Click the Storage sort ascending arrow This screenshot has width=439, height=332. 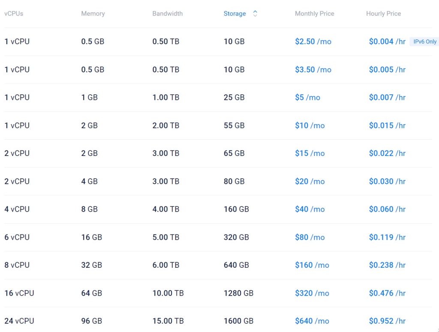click(255, 12)
